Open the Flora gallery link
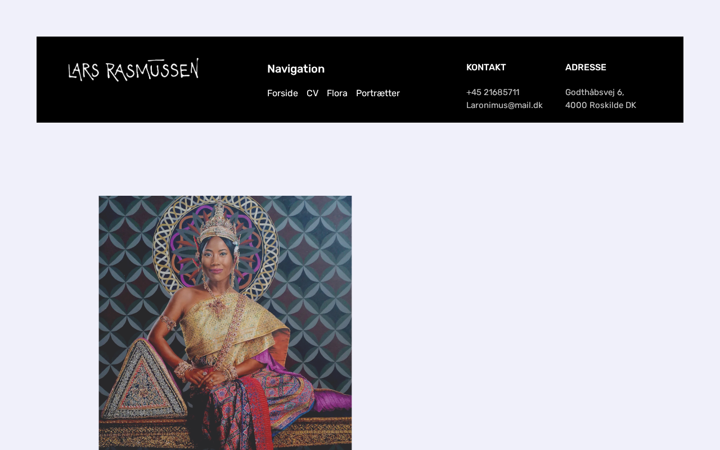This screenshot has height=450, width=720. click(x=337, y=93)
